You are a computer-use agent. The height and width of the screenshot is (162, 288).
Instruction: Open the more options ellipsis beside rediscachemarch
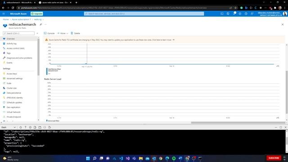pos(45,24)
